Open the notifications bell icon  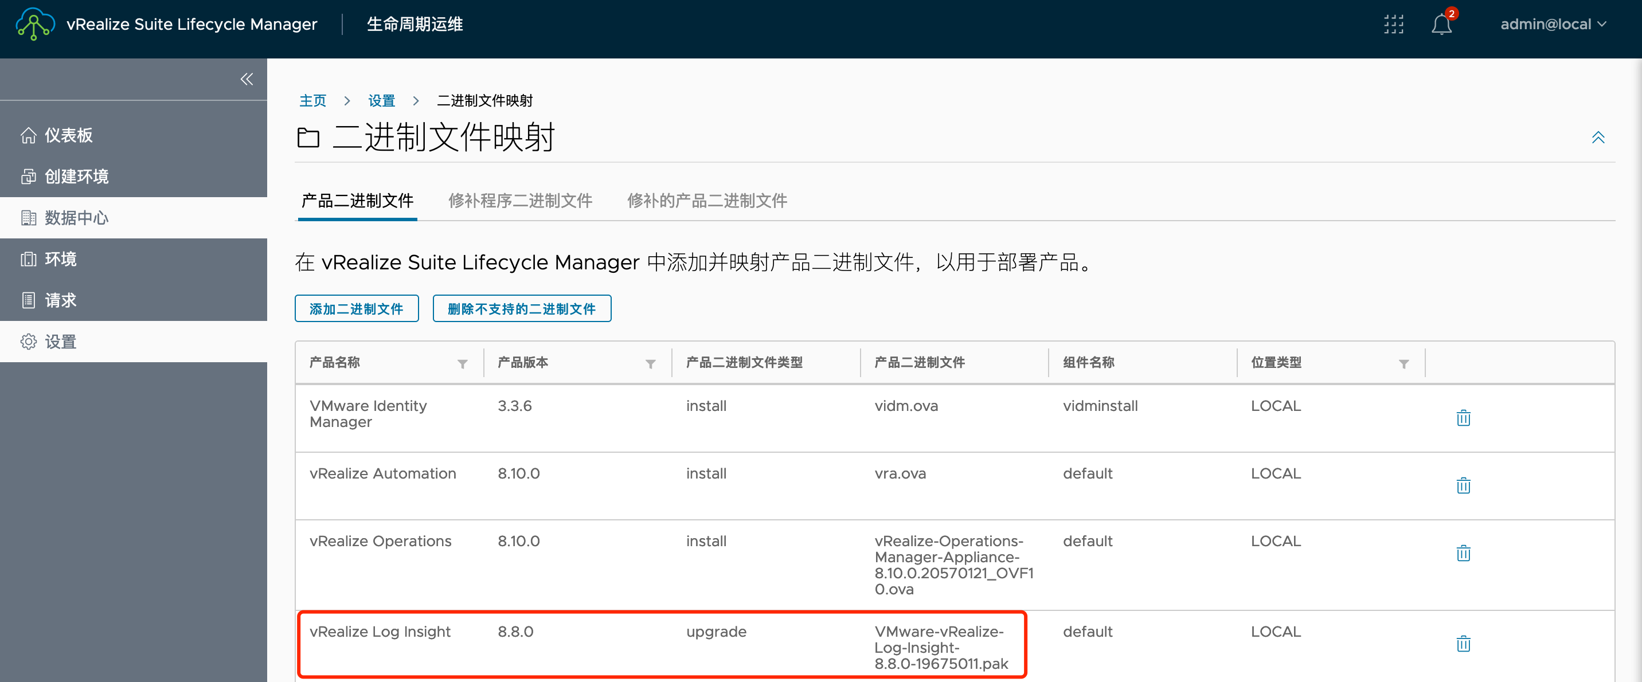point(1441,24)
